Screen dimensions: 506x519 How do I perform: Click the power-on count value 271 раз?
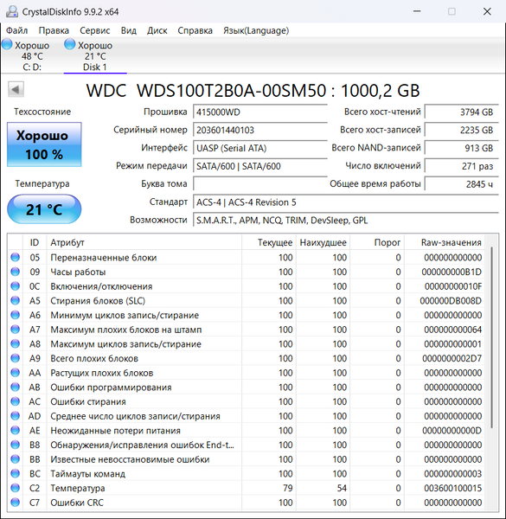coord(462,166)
